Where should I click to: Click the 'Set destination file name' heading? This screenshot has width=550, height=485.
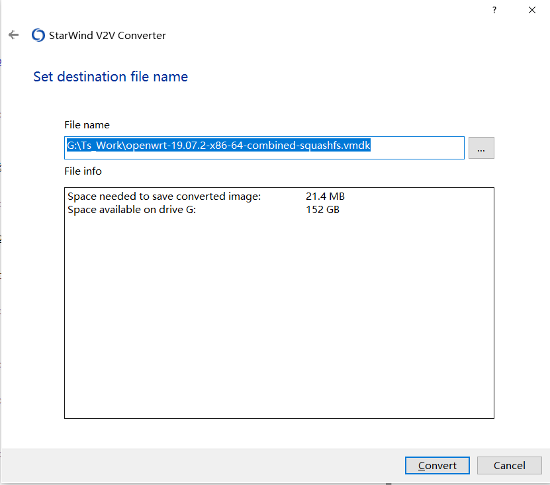click(111, 77)
